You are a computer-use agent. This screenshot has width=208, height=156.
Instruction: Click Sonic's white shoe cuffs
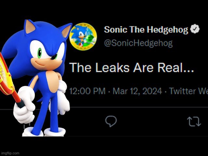[x=44, y=132]
